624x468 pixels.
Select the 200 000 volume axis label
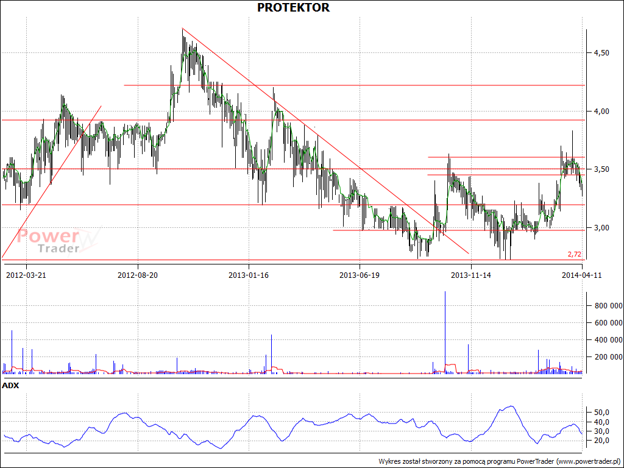608,357
